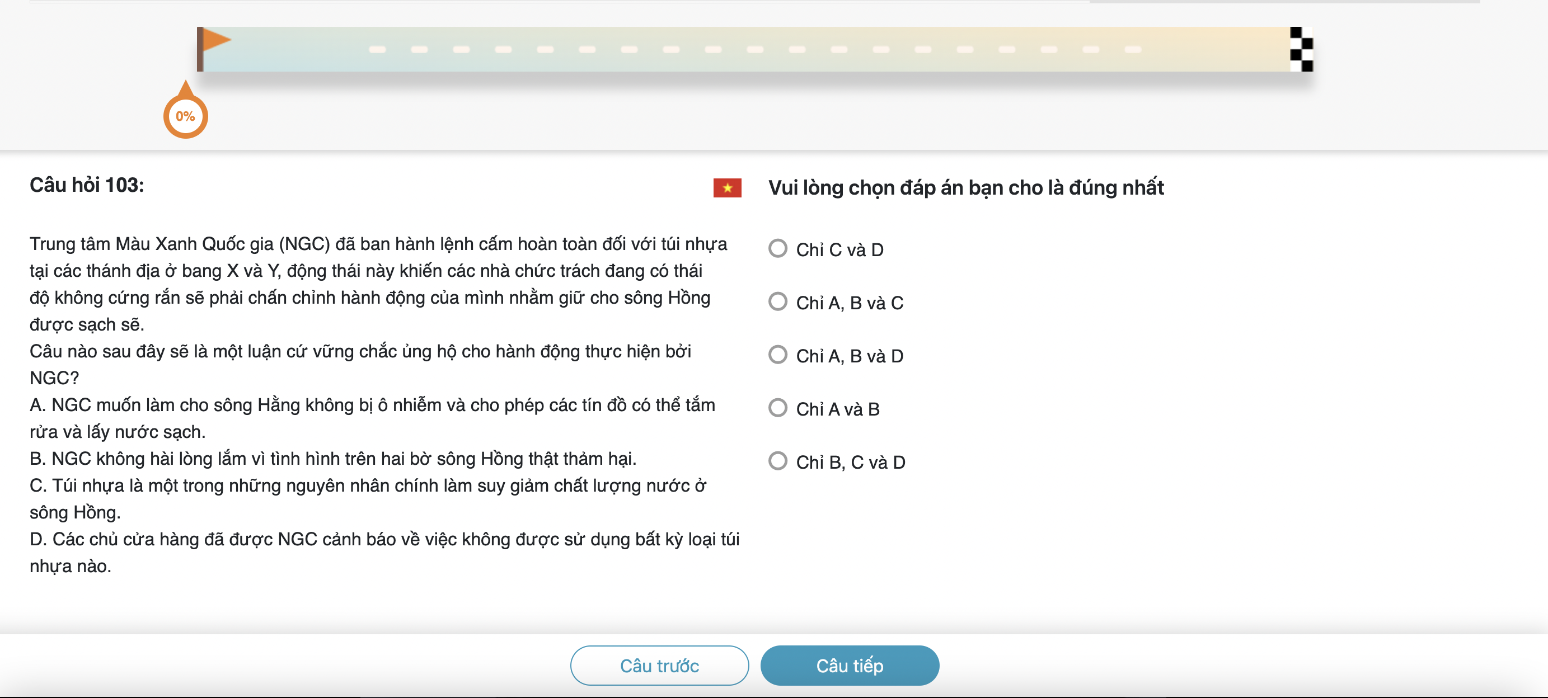1548x698 pixels.
Task: Click the orange start flag icon
Action: (213, 42)
